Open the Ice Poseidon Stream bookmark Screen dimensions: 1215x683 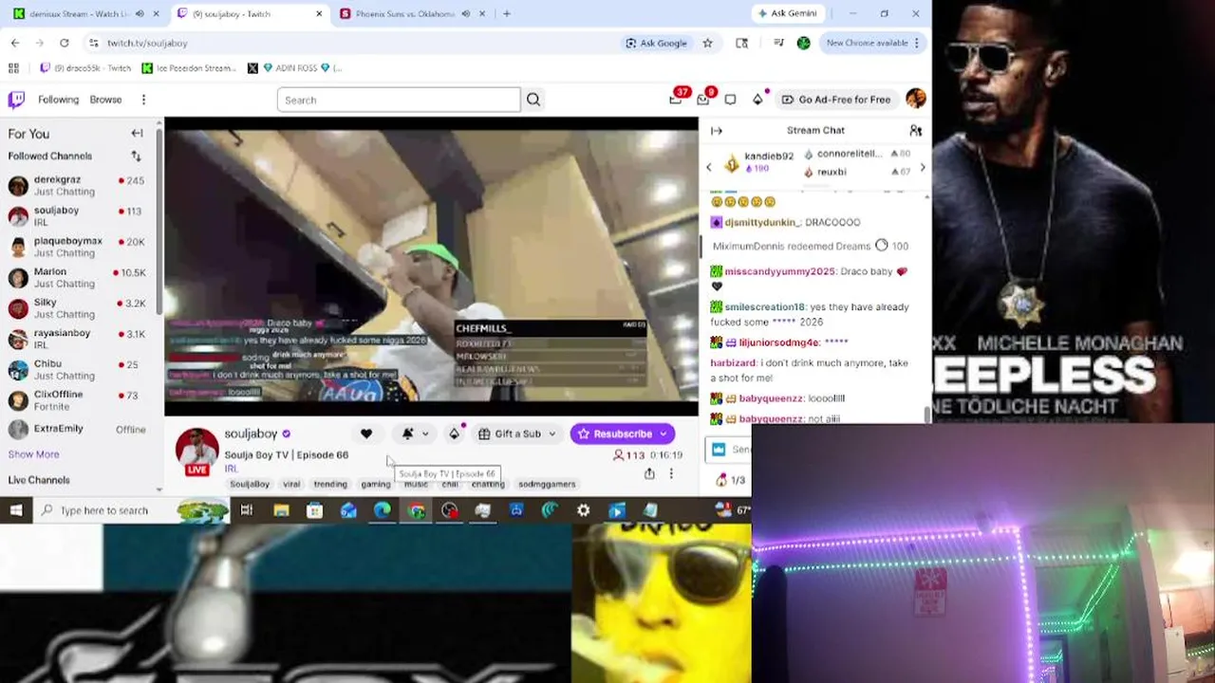point(188,68)
